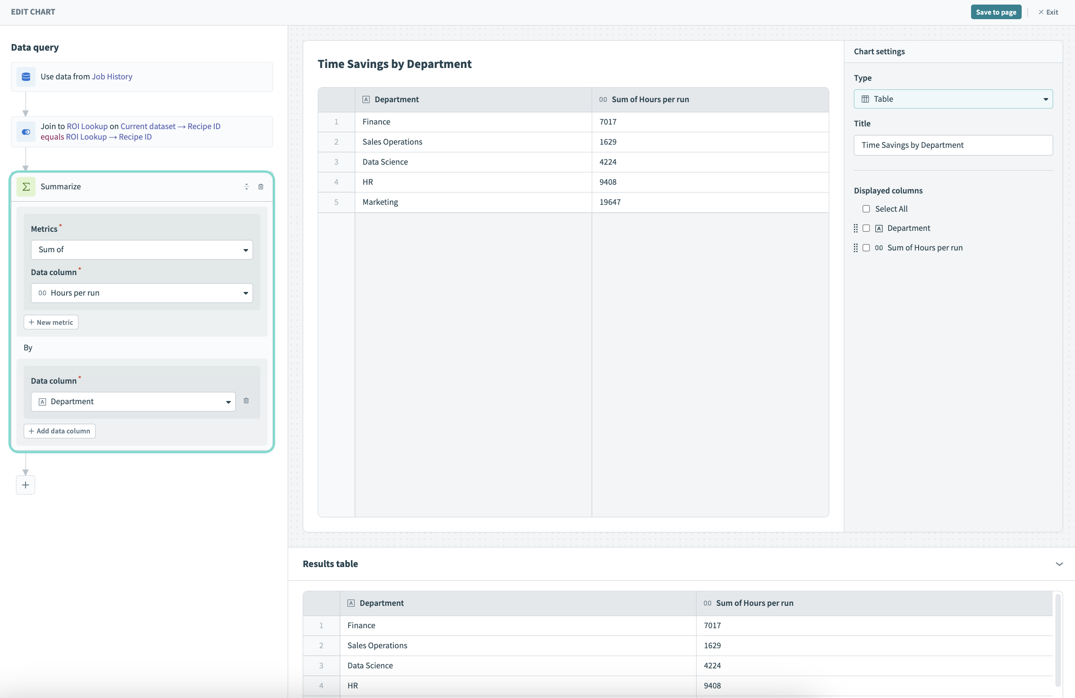Enable the Select All checkbox
1075x698 pixels.
867,208
